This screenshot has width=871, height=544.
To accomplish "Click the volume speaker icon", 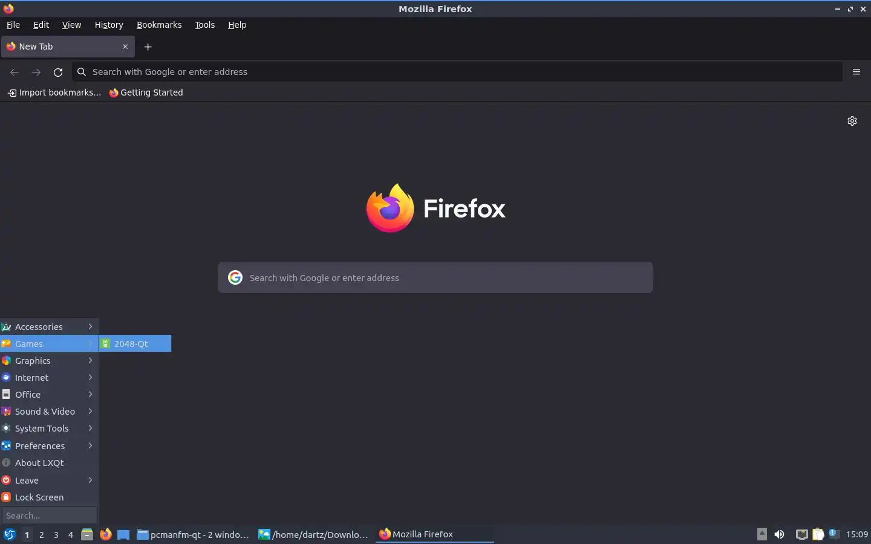I will click(780, 534).
